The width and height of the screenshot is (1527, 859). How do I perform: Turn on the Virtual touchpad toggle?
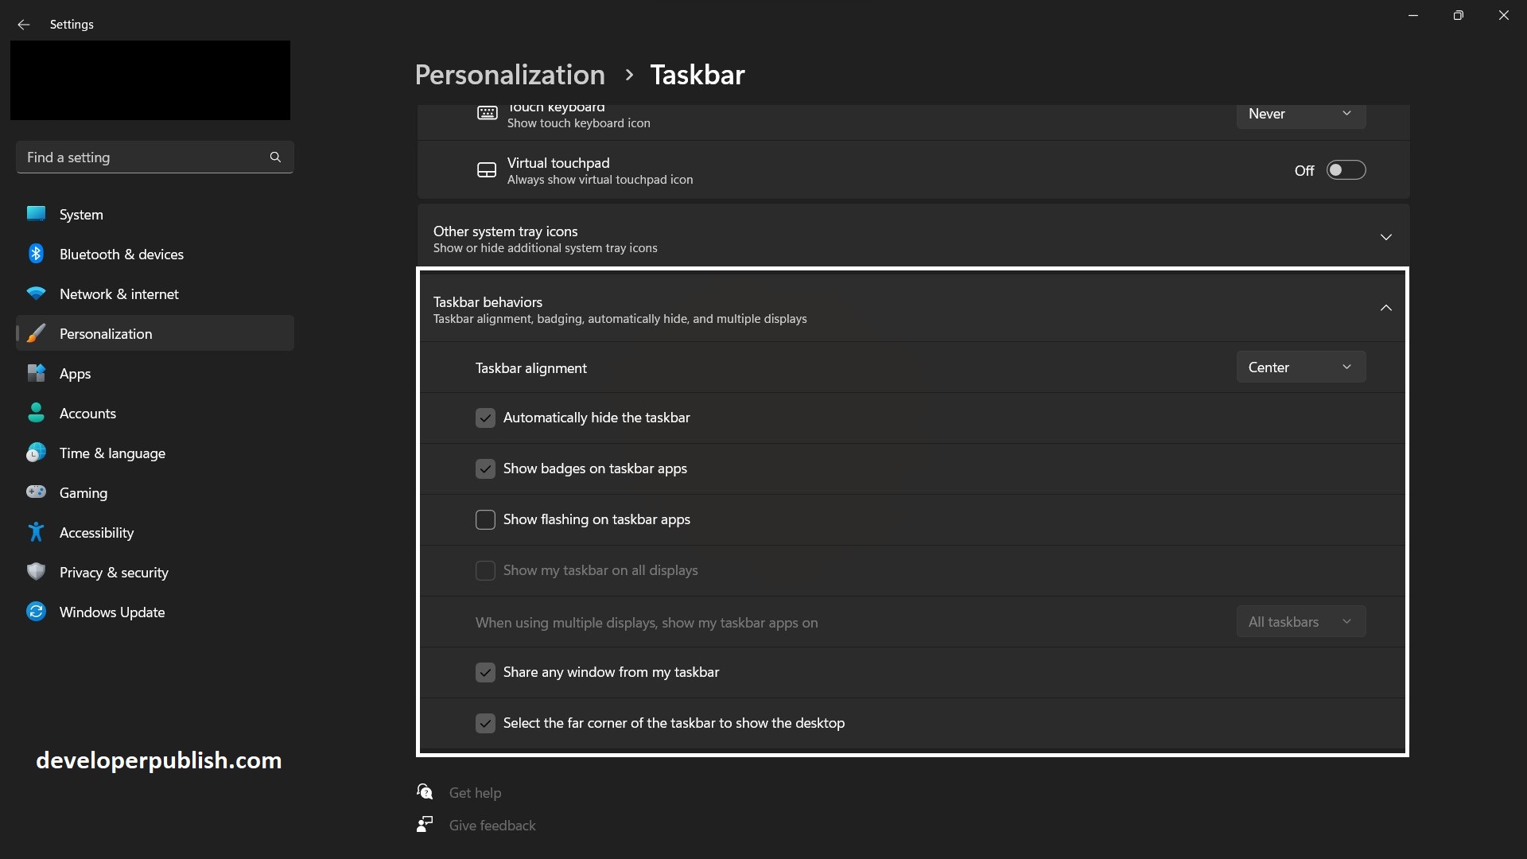click(x=1346, y=169)
